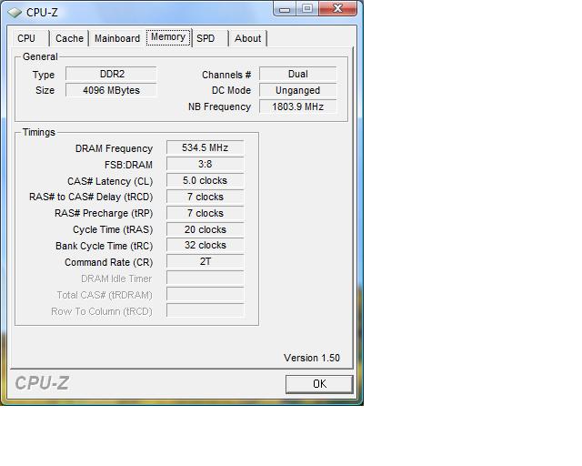The image size is (582, 466).
Task: Go to the SPD tab
Action: (x=206, y=38)
